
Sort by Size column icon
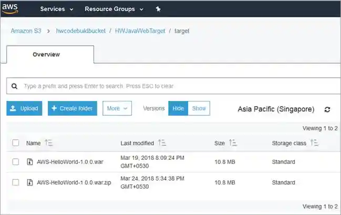[233, 143]
